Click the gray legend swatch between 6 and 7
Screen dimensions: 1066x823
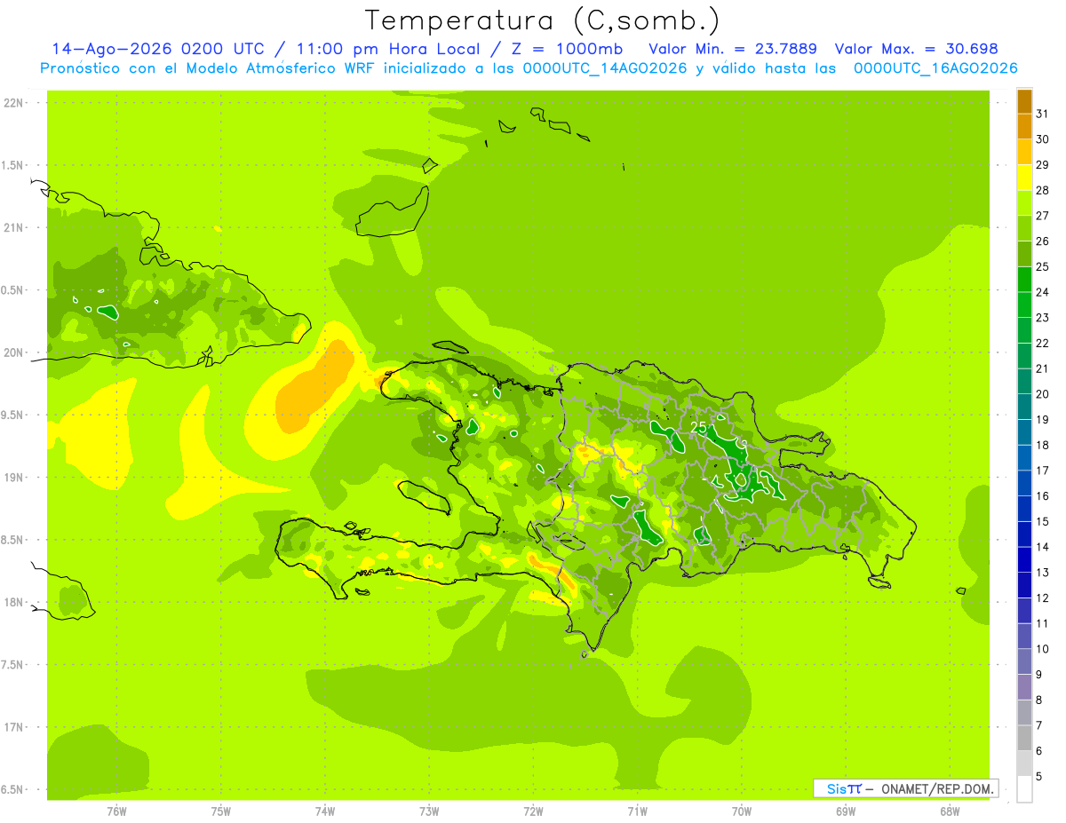pyautogui.click(x=1024, y=738)
